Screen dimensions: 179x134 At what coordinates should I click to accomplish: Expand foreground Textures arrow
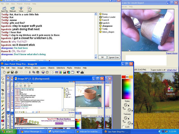[x=129, y=119]
